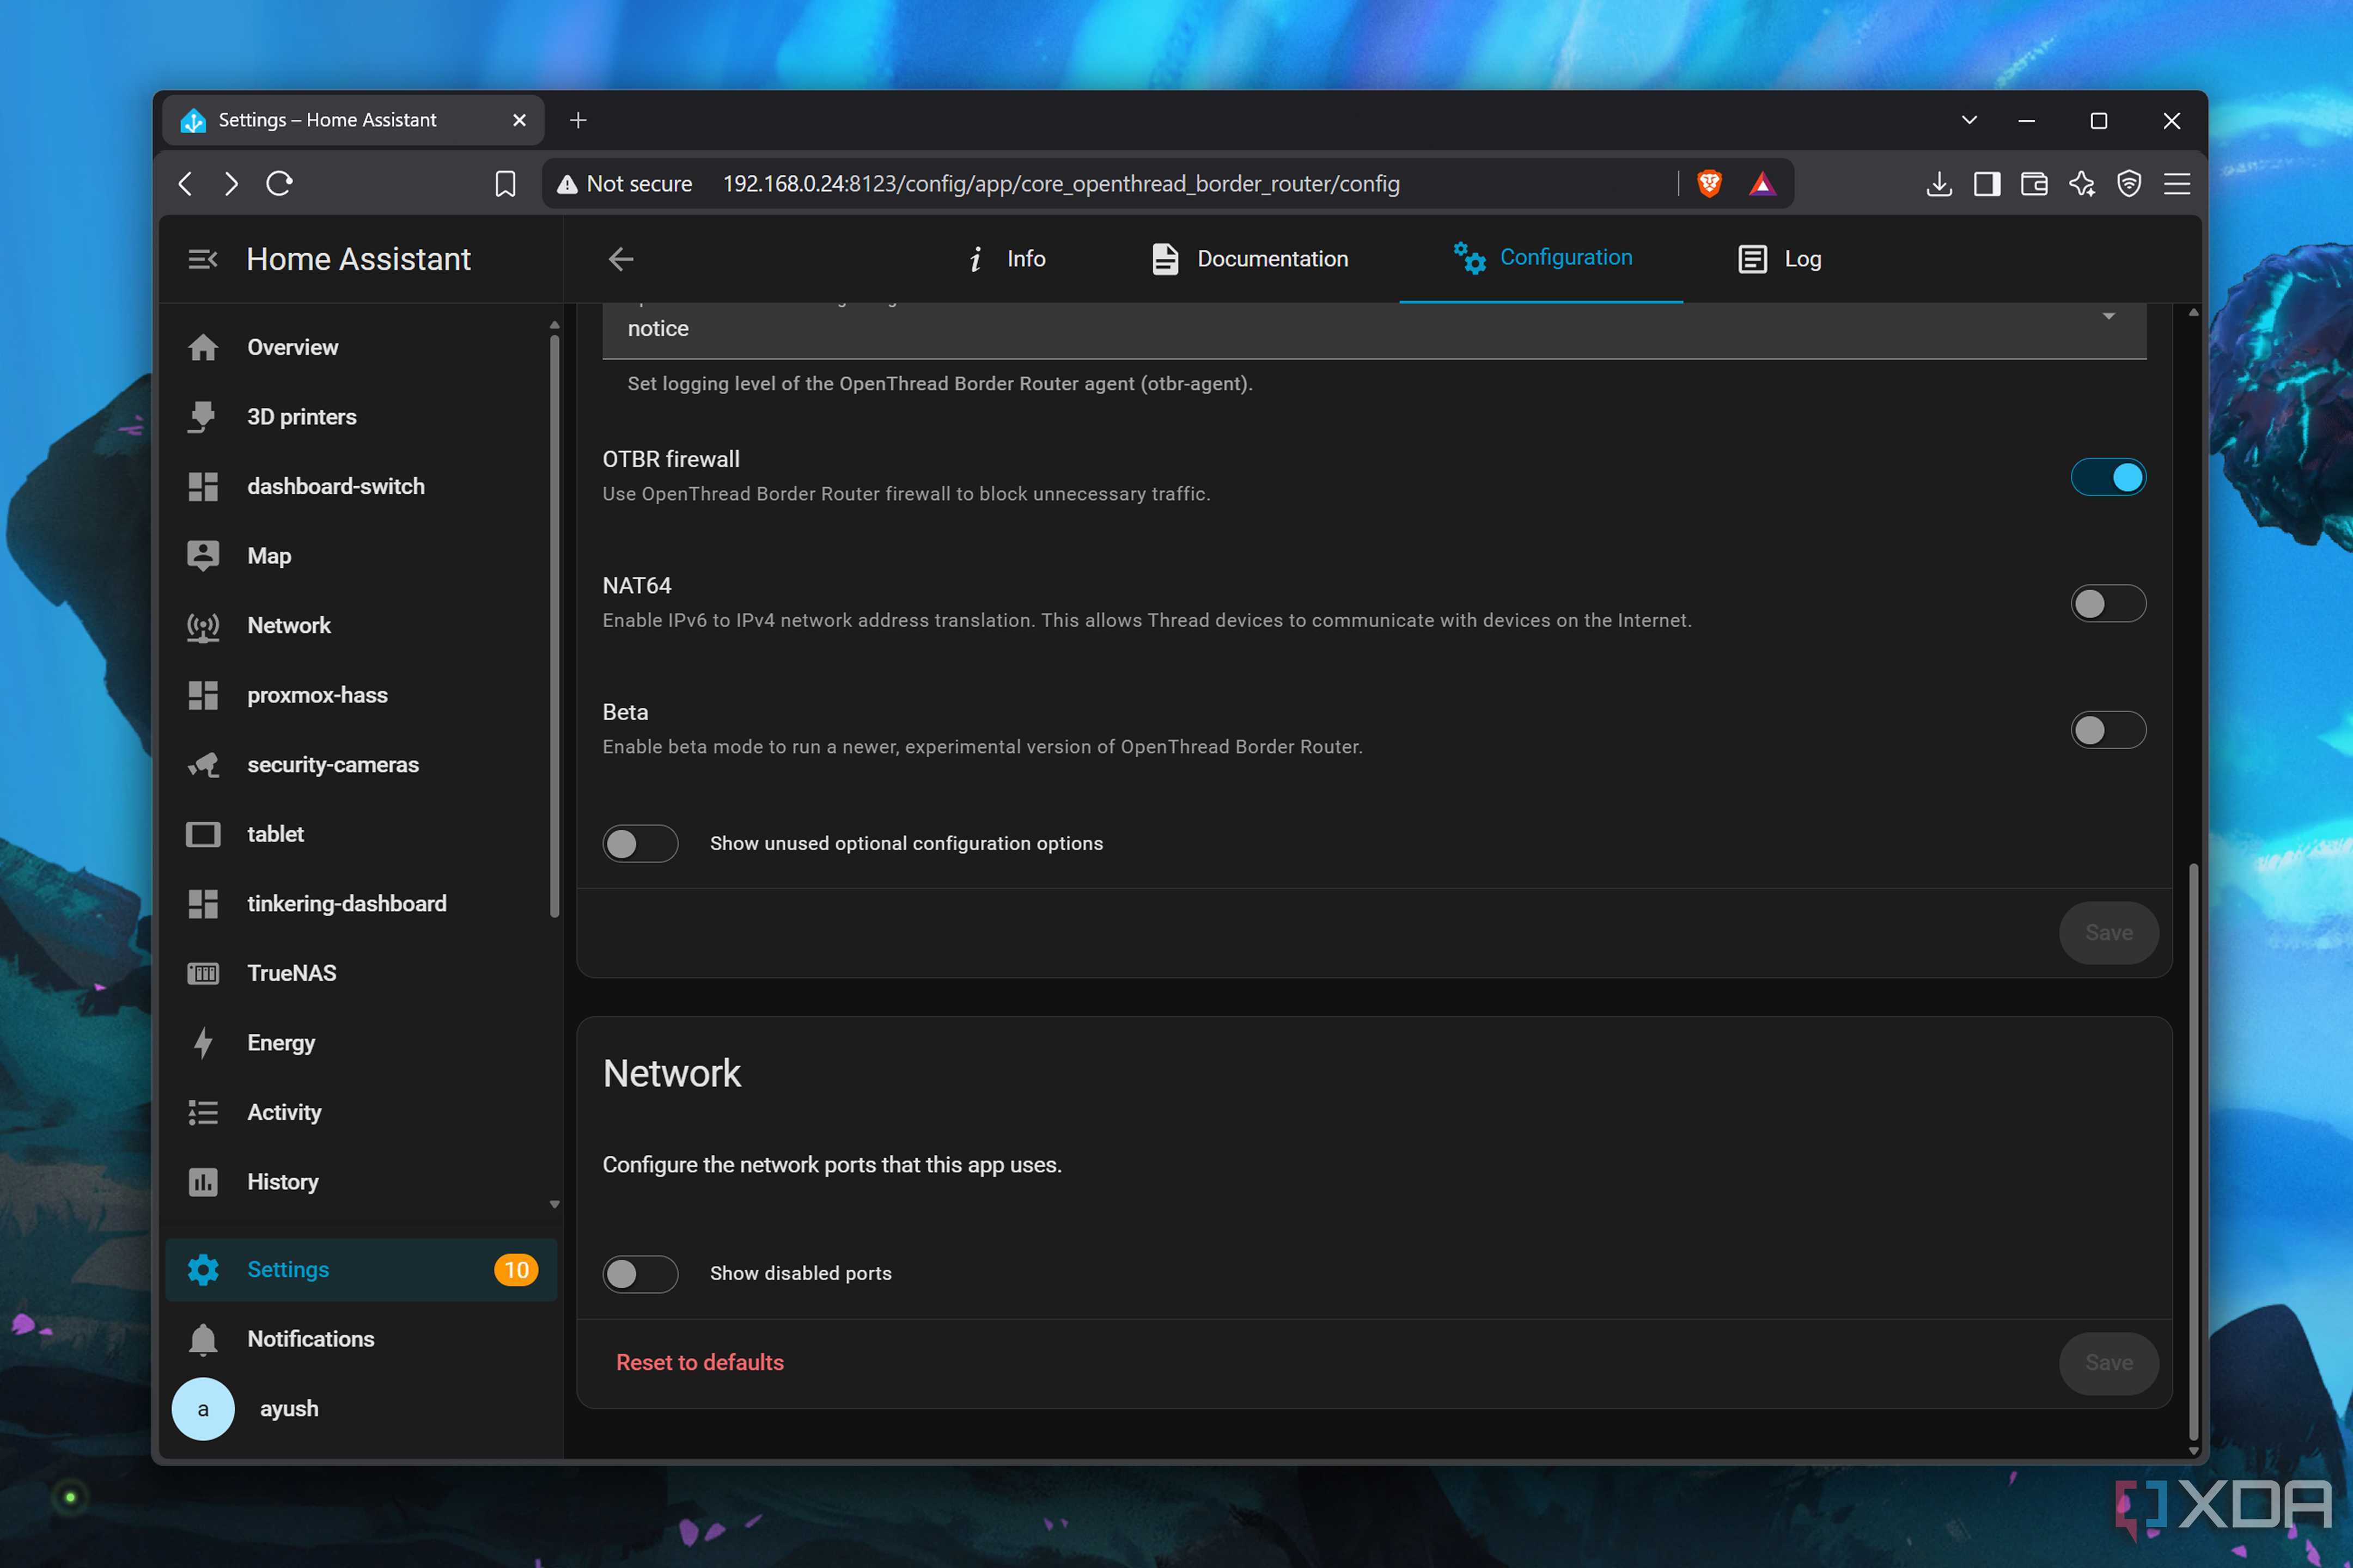Click the browser address bar URL
This screenshot has width=2353, height=1568.
pos(1060,184)
